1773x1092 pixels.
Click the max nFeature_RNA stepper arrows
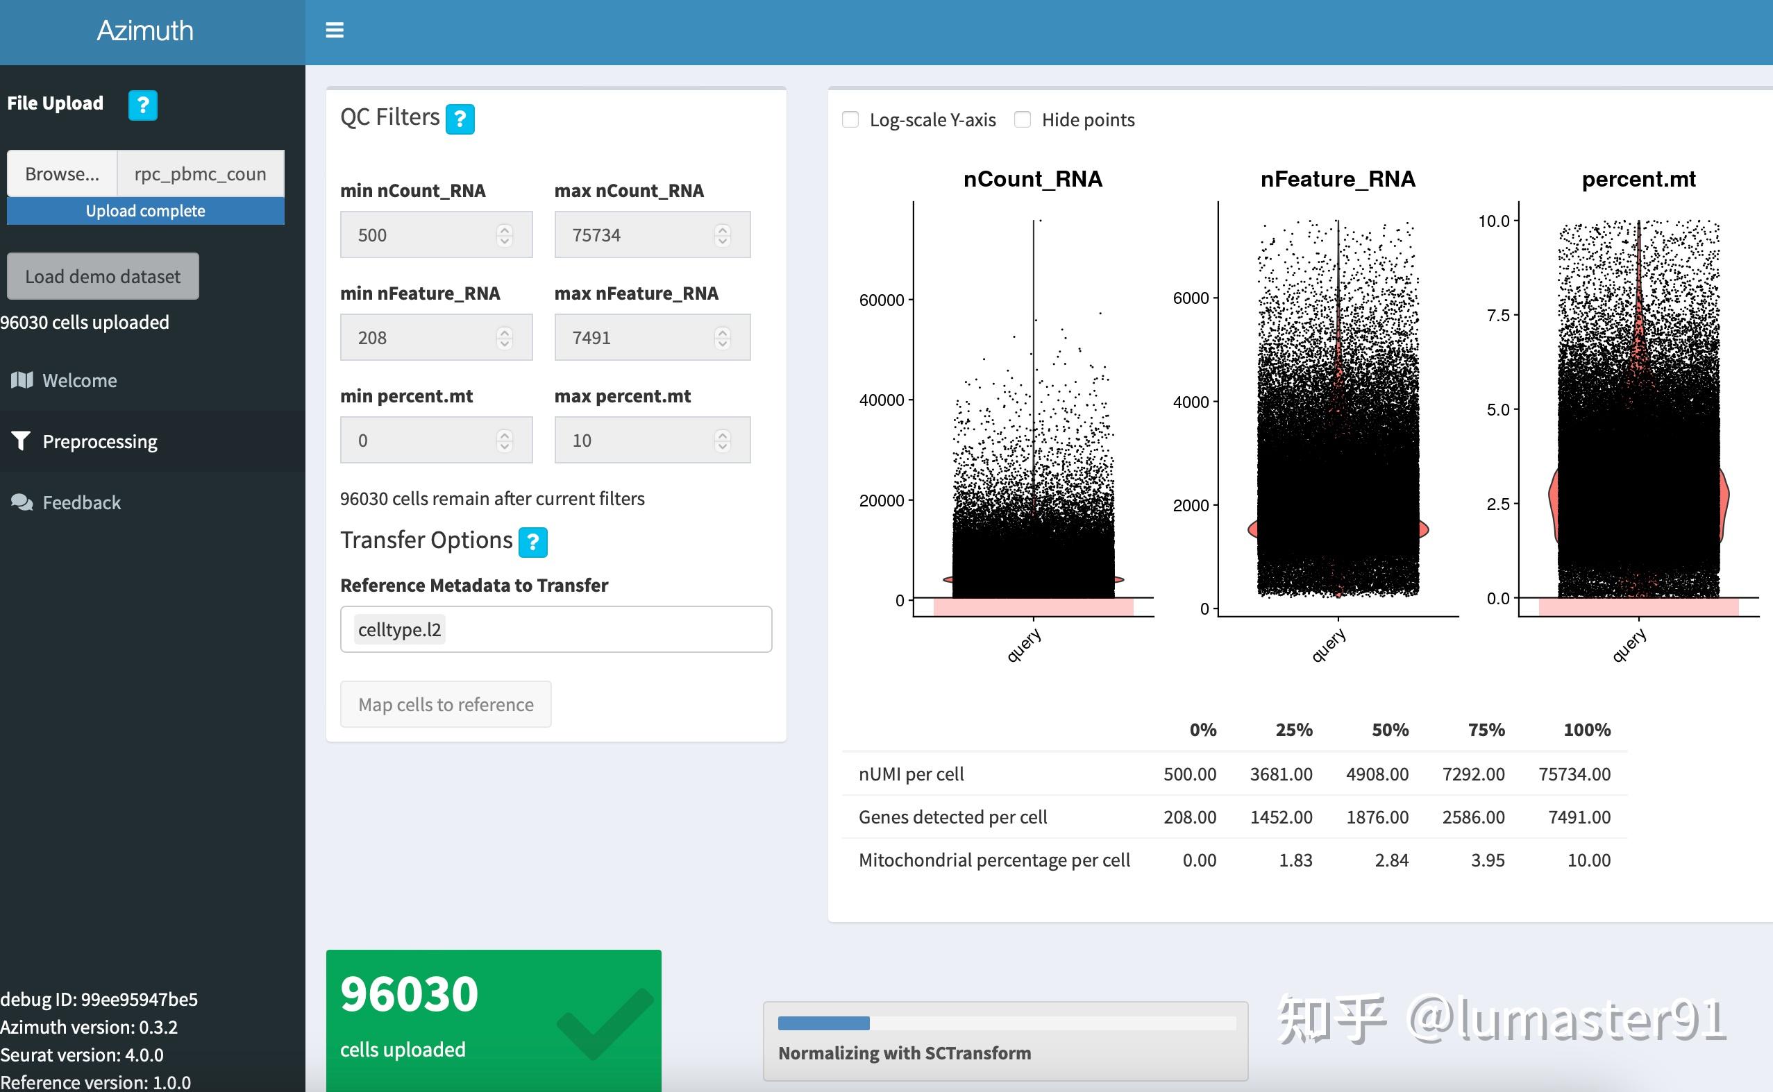pyautogui.click(x=722, y=337)
